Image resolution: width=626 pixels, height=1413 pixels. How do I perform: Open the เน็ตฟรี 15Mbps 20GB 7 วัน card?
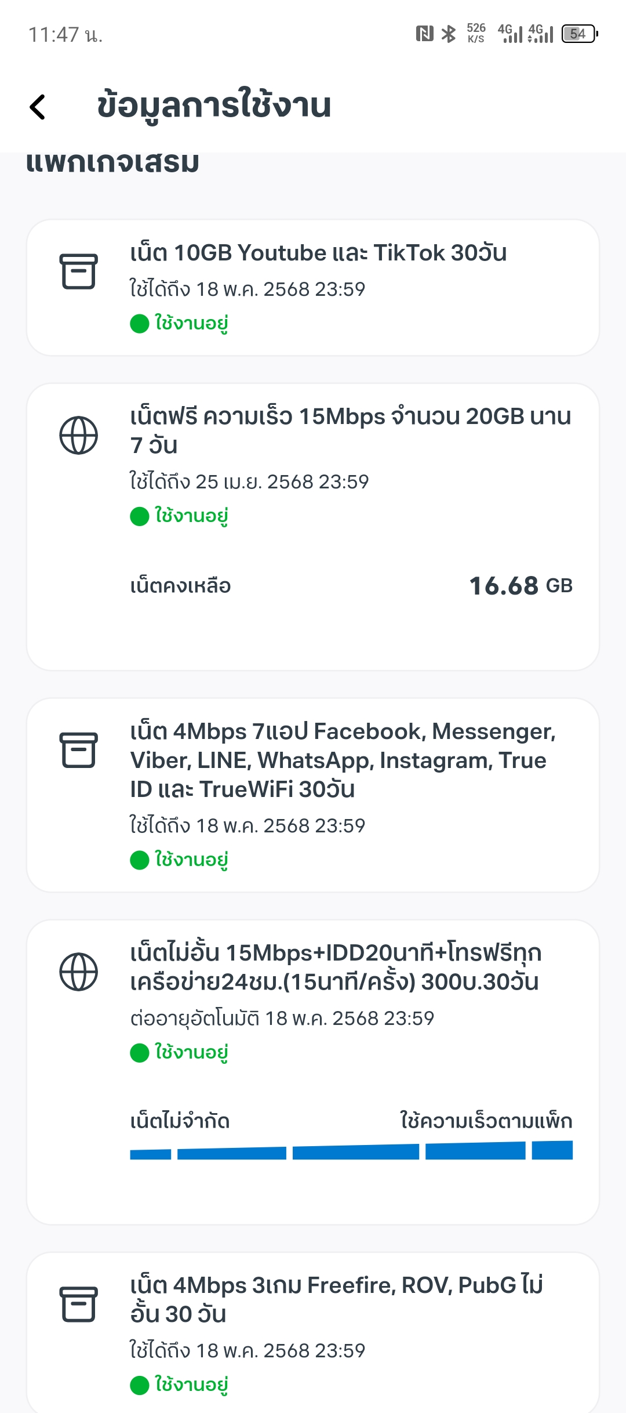(x=313, y=527)
